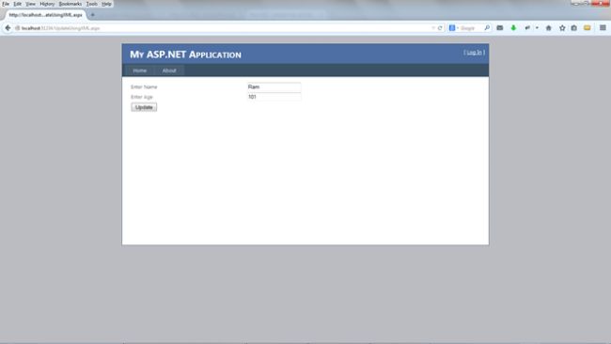Go back with the browser back arrow
611x344 pixels.
[x=8, y=28]
